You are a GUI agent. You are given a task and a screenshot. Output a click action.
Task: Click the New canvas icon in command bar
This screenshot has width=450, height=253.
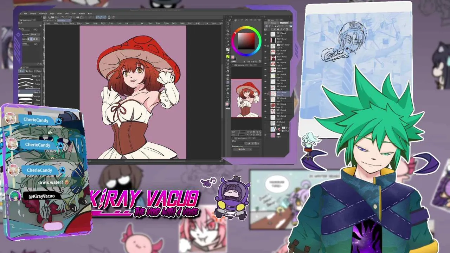click(x=49, y=17)
